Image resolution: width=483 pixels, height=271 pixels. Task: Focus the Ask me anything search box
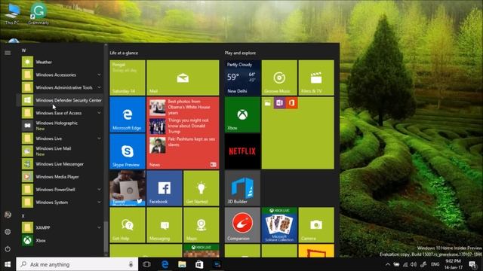coord(77,264)
